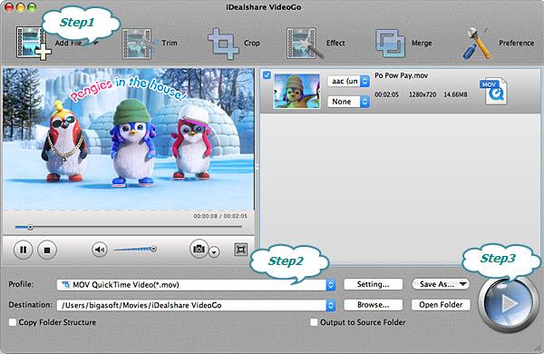
Task: Select the Po Pow Pay.mov thumbnail
Action: tap(297, 91)
